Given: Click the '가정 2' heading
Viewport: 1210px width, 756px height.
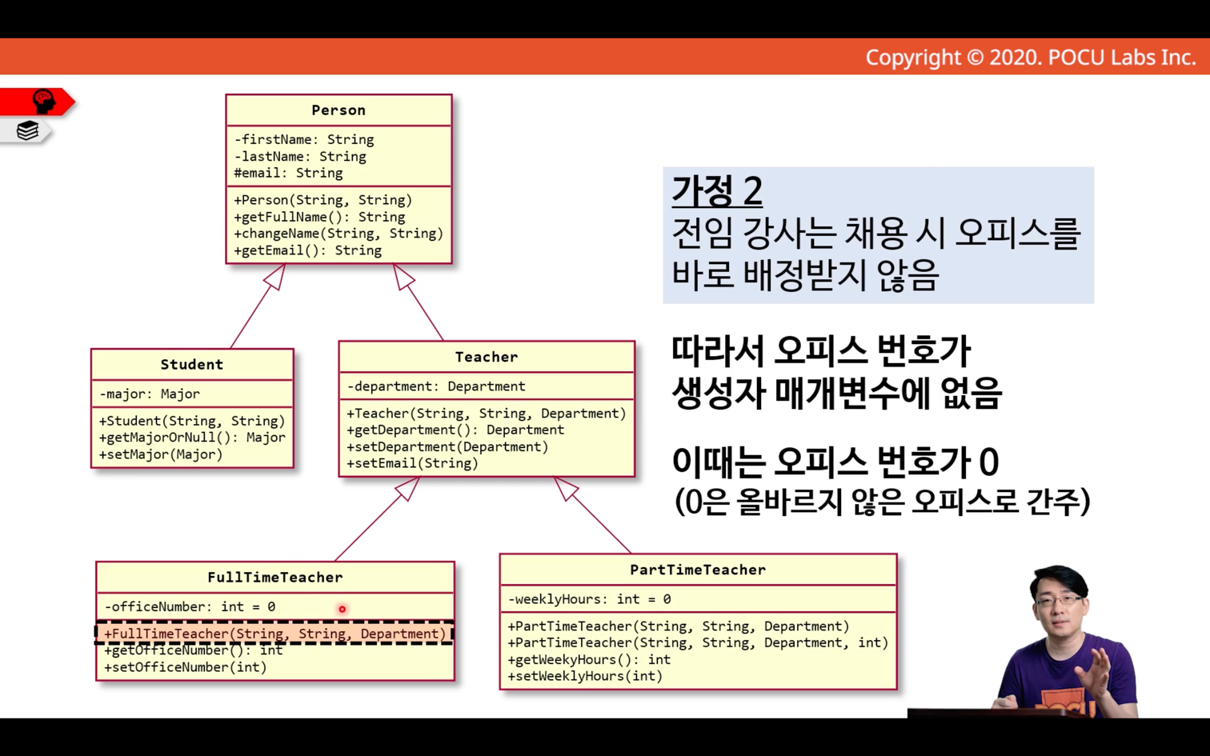Looking at the screenshot, I should pos(717,190).
